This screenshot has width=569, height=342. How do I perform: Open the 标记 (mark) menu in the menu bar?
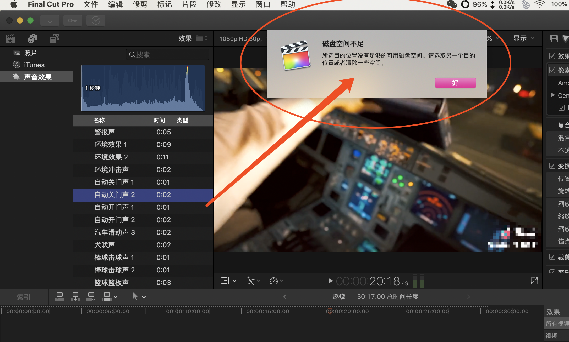coord(165,4)
